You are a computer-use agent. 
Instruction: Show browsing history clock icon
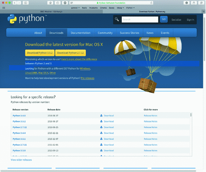pyautogui.click(x=58, y=3)
